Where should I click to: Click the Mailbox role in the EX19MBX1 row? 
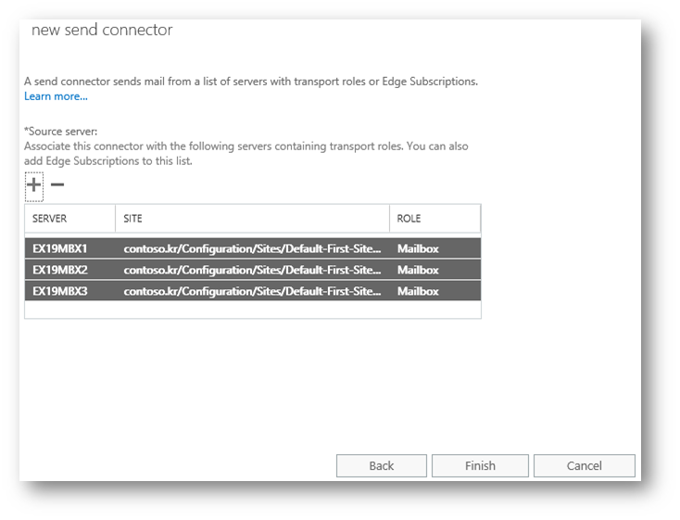(x=418, y=248)
